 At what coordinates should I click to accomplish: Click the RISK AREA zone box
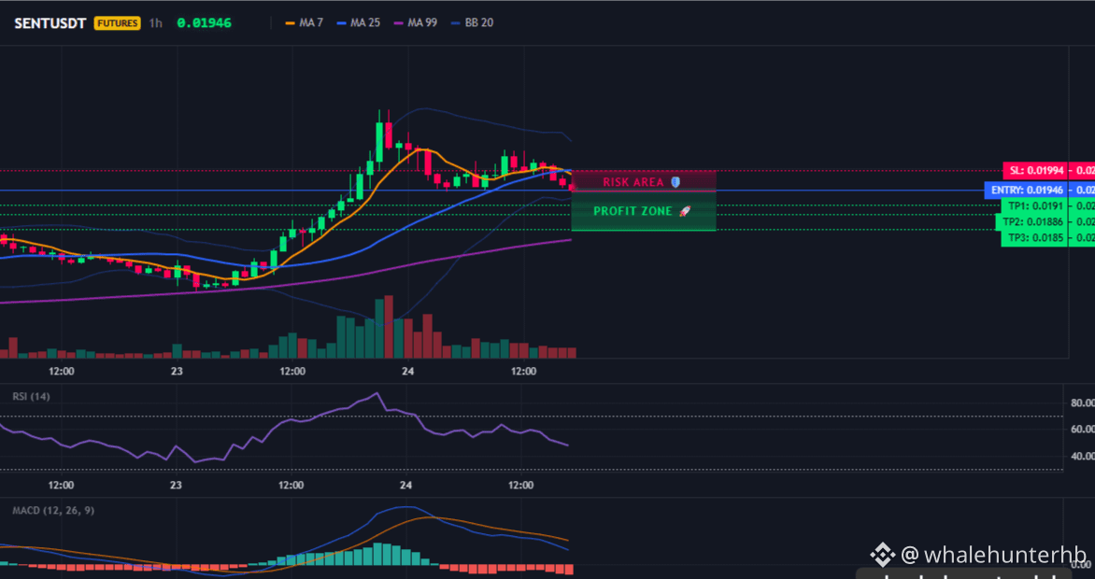click(643, 181)
